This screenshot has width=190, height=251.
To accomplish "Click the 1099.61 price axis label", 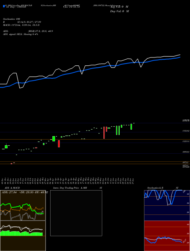I will 186,152.
